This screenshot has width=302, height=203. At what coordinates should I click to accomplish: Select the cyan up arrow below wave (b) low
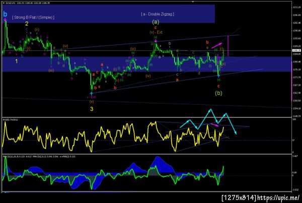218,76
